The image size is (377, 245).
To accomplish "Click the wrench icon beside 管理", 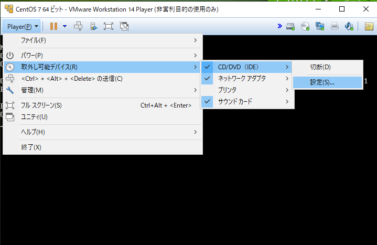I will pos(10,90).
